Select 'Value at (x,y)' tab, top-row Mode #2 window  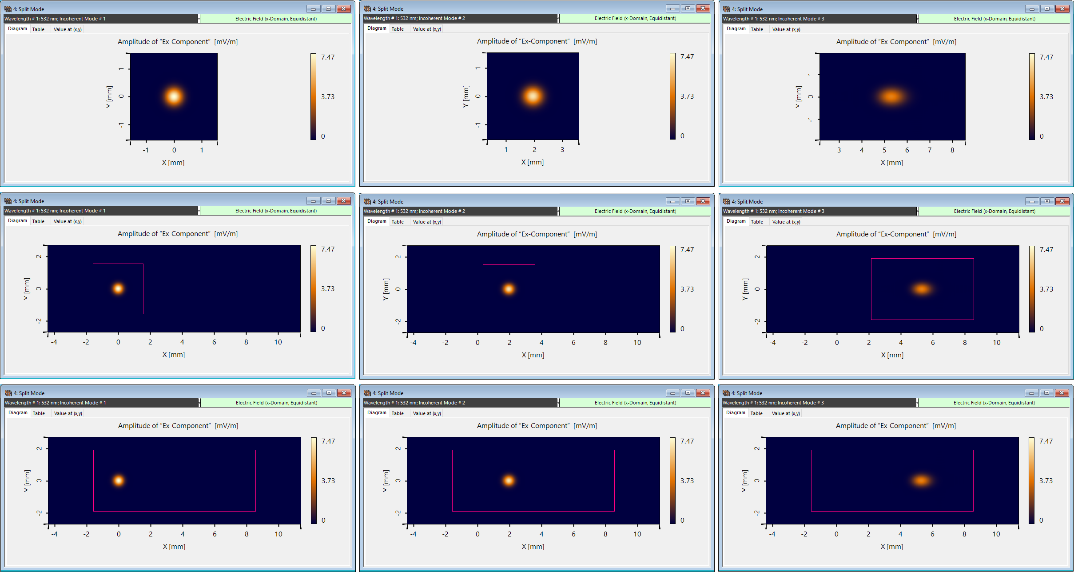click(427, 29)
